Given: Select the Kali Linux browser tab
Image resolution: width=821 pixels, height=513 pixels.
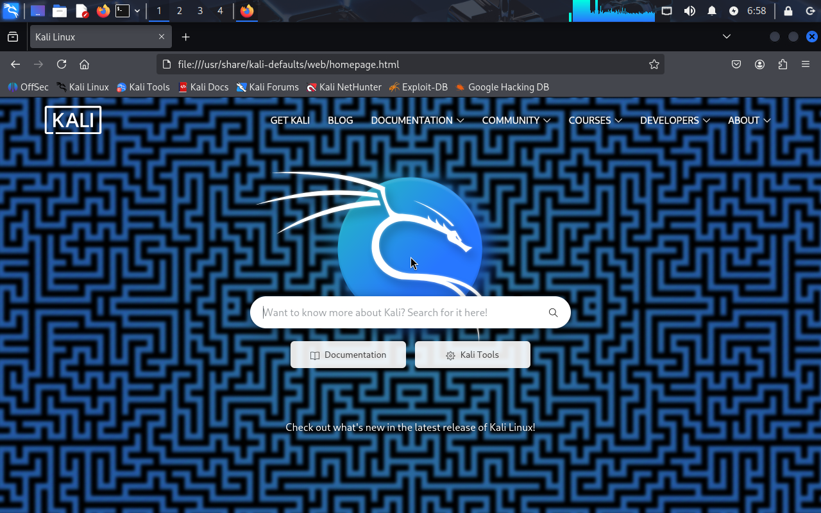Looking at the screenshot, I should tap(101, 37).
